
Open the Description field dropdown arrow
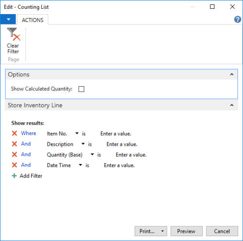(83, 144)
